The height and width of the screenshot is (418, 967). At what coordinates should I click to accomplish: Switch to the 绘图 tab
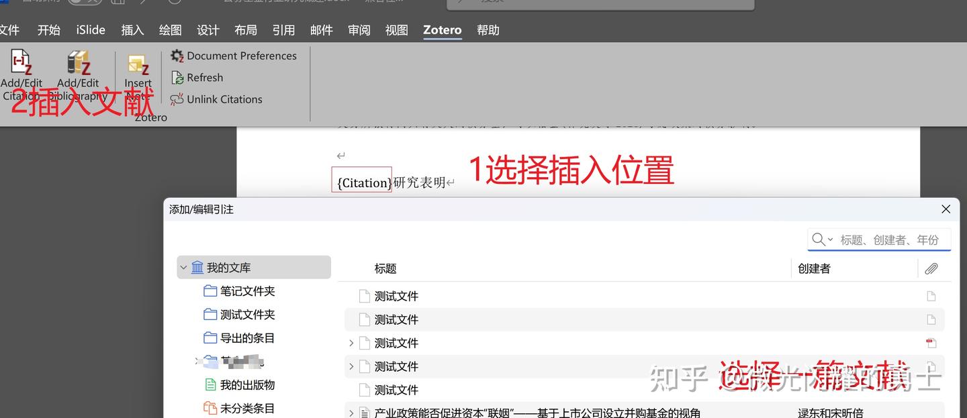click(x=171, y=30)
